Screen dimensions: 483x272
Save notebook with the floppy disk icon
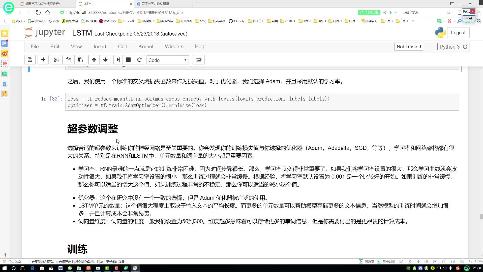coord(30,60)
